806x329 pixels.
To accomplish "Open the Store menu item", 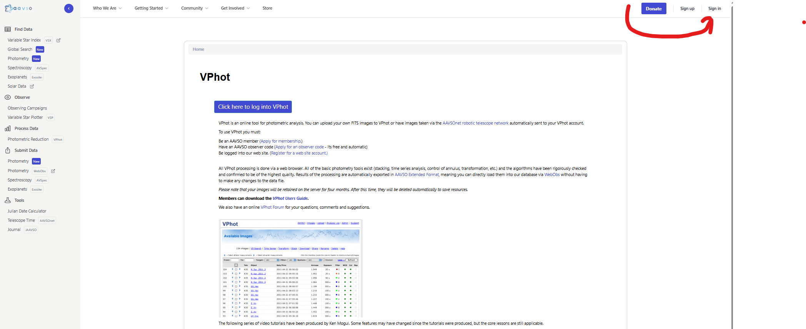I will click(267, 8).
